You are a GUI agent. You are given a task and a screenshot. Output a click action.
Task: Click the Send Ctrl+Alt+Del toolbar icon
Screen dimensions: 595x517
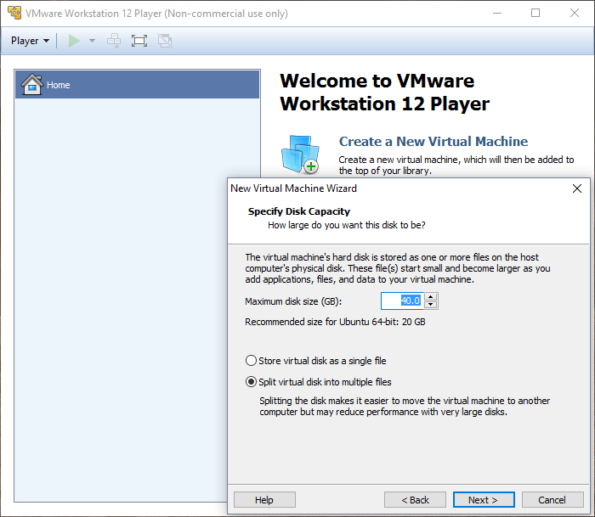tap(114, 41)
